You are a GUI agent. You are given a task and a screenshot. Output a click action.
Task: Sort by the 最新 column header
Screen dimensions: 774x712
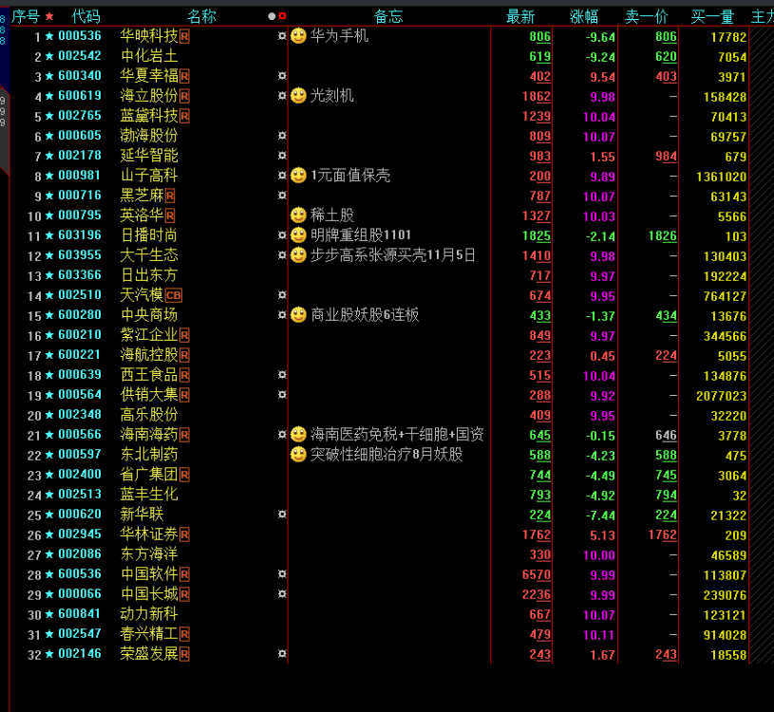(520, 17)
